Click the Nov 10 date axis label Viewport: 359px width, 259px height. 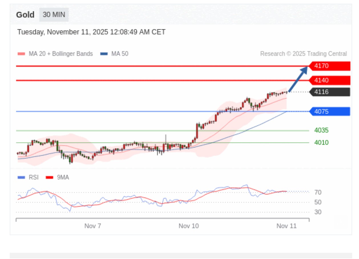pyautogui.click(x=189, y=226)
